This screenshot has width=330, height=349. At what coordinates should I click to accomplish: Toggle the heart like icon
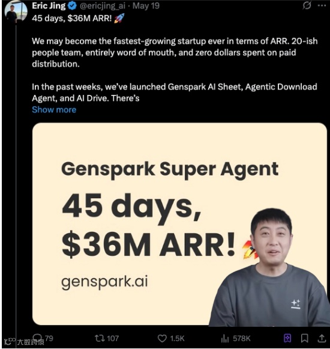[x=162, y=339]
